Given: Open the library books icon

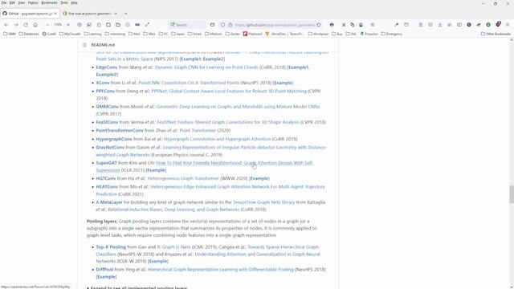Looking at the screenshot, I should coord(450,25).
